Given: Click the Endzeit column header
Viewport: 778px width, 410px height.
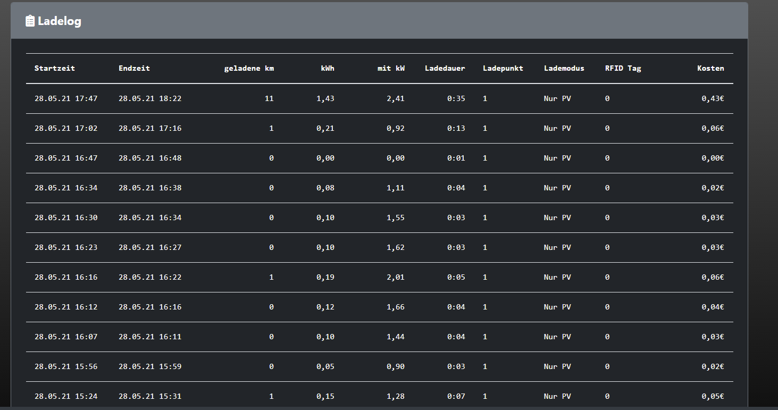Looking at the screenshot, I should point(134,68).
